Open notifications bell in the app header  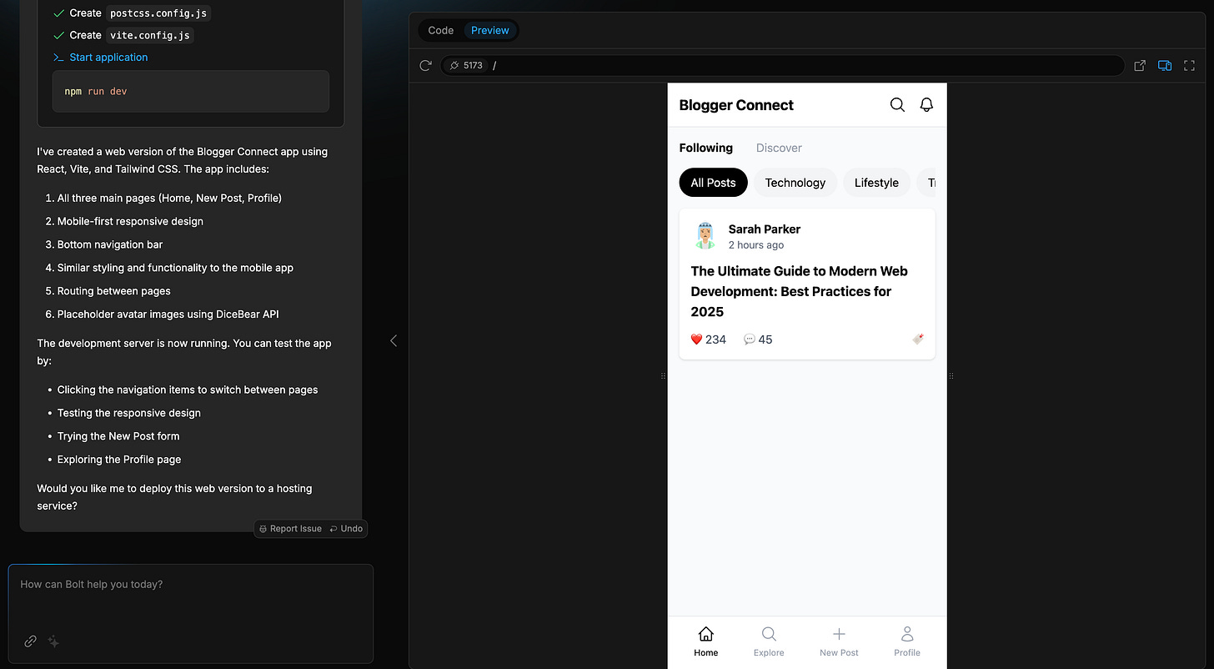point(926,105)
